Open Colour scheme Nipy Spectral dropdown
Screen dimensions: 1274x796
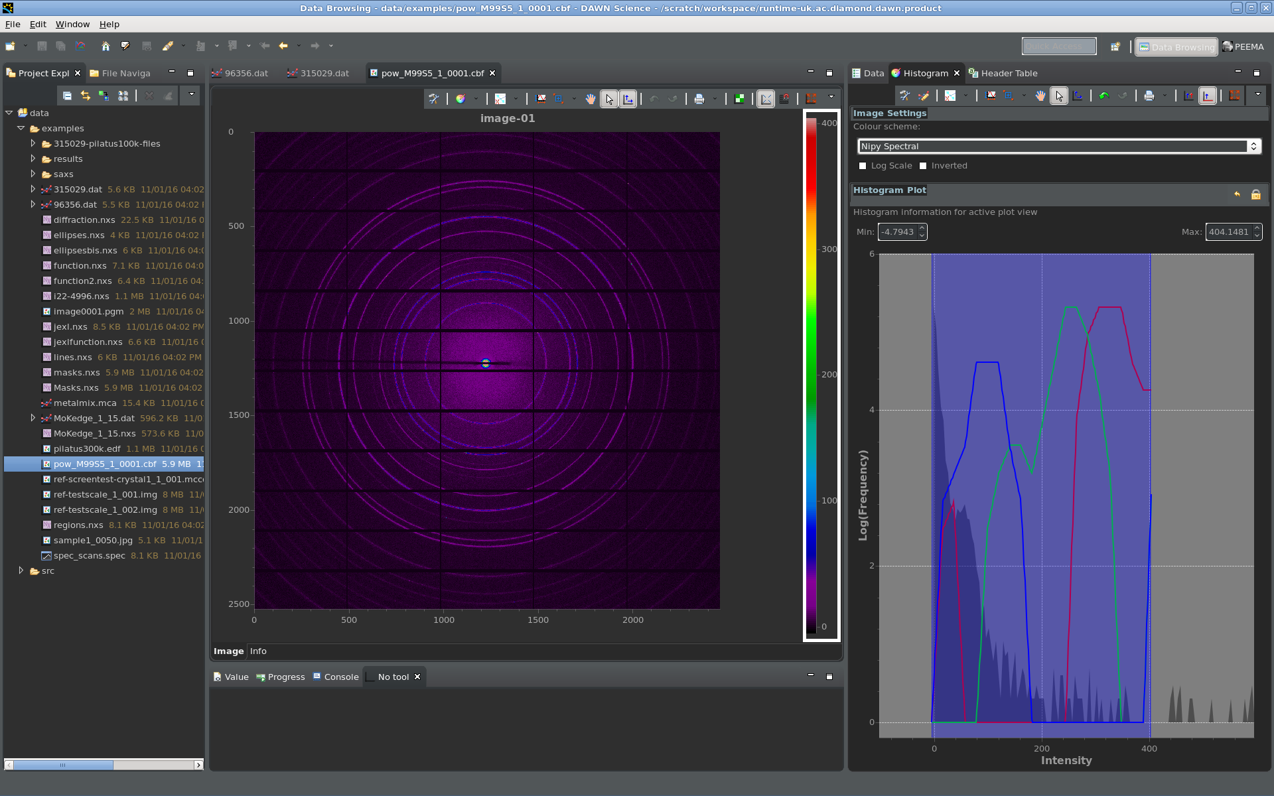(1059, 147)
